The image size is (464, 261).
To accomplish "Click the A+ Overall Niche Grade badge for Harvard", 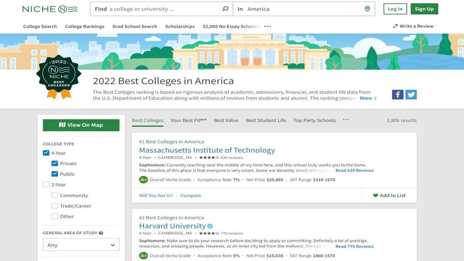I will [143, 256].
